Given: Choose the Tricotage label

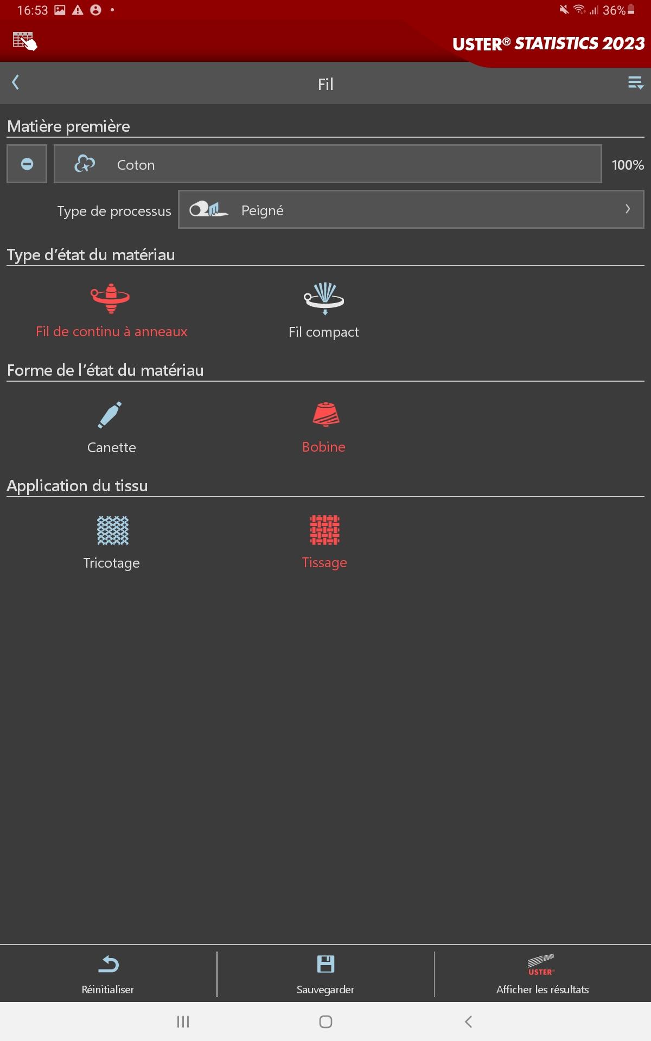Looking at the screenshot, I should point(112,563).
